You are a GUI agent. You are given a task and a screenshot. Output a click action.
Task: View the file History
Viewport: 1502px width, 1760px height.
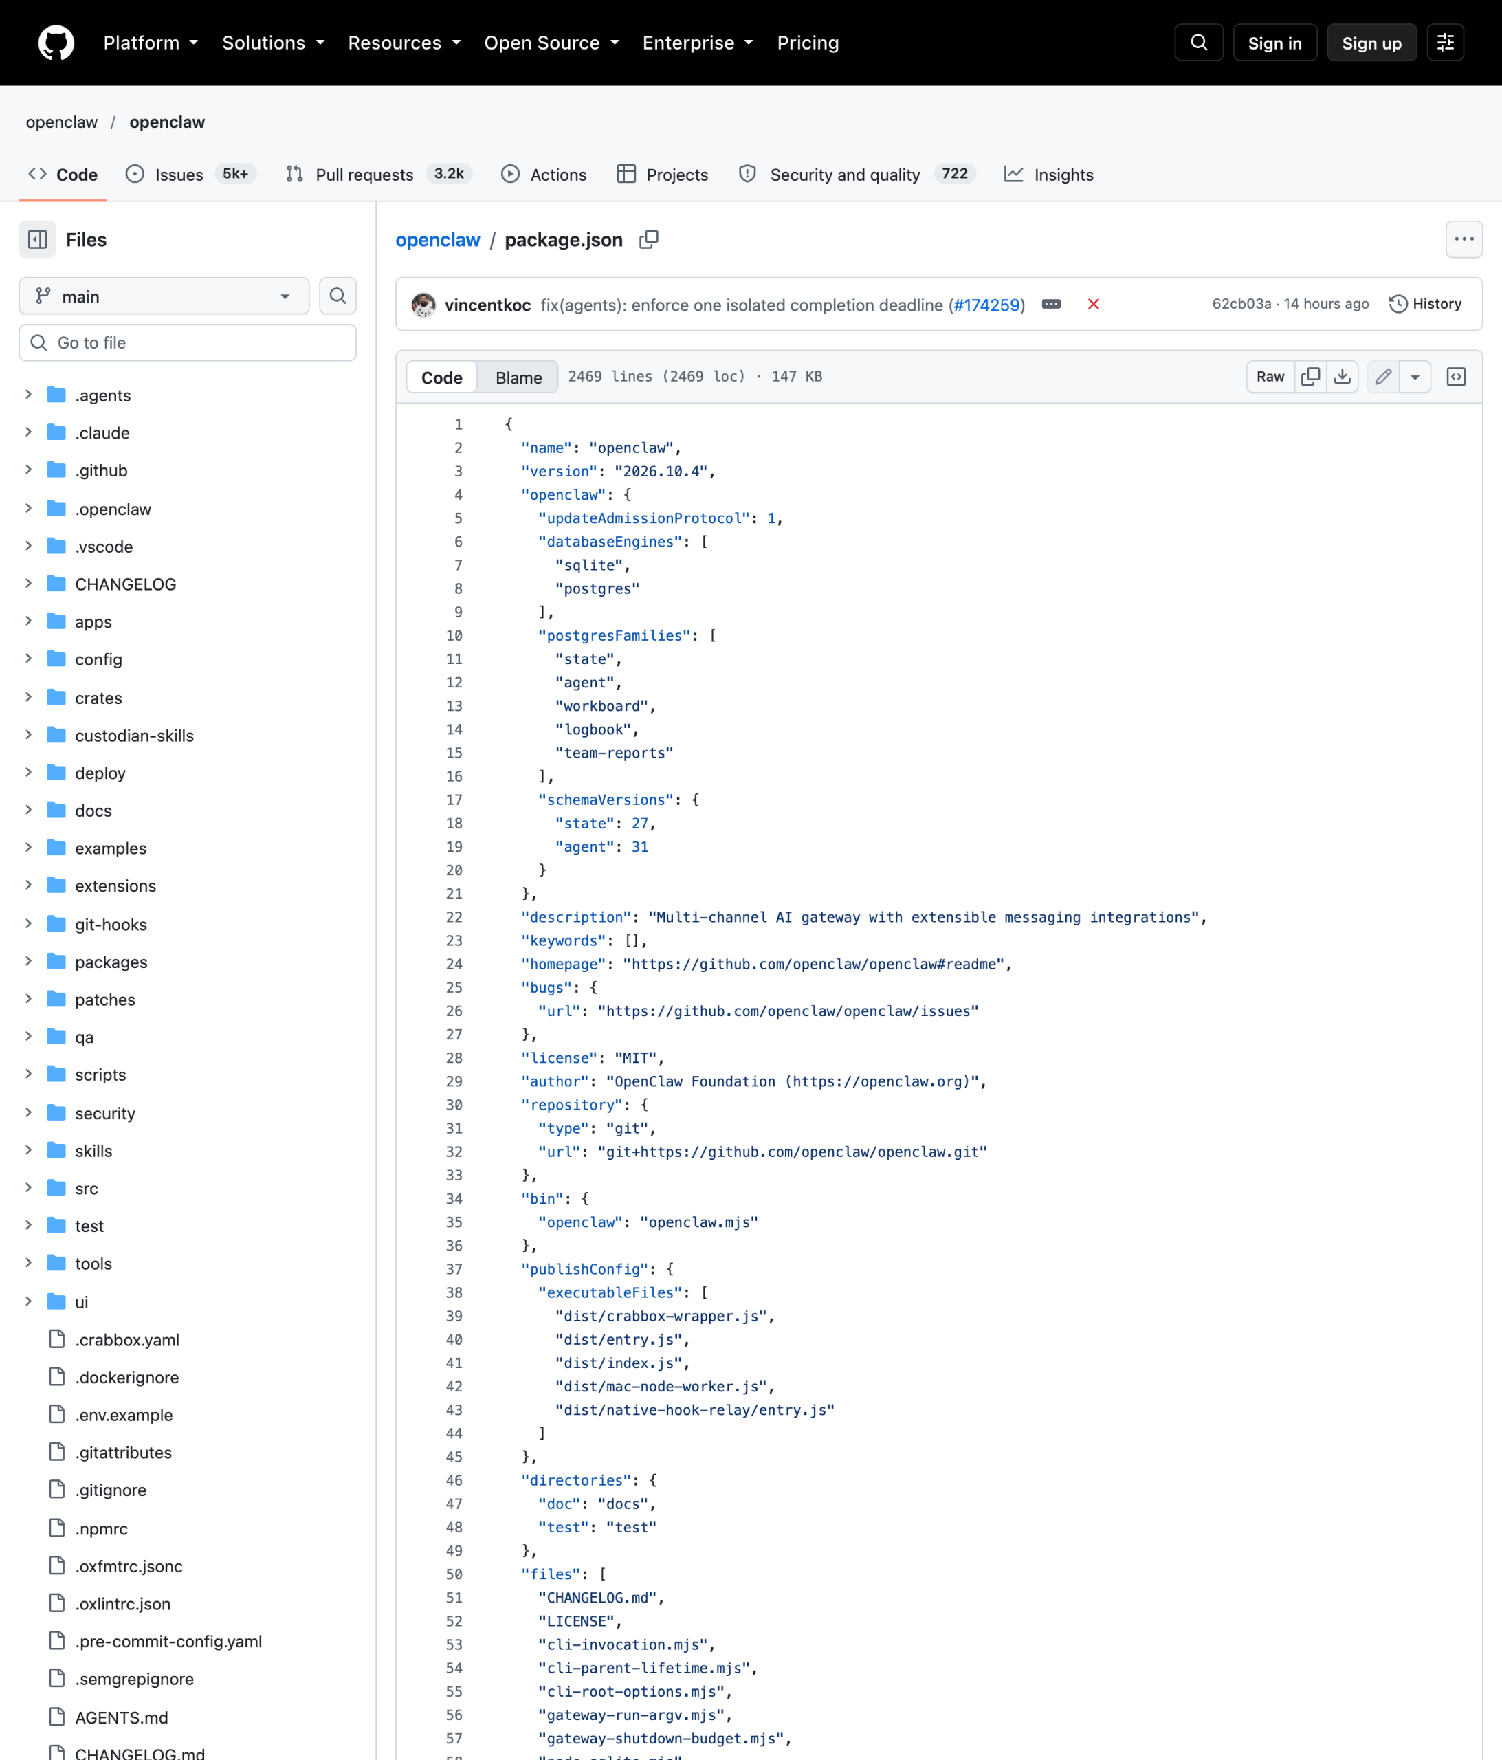point(1425,304)
